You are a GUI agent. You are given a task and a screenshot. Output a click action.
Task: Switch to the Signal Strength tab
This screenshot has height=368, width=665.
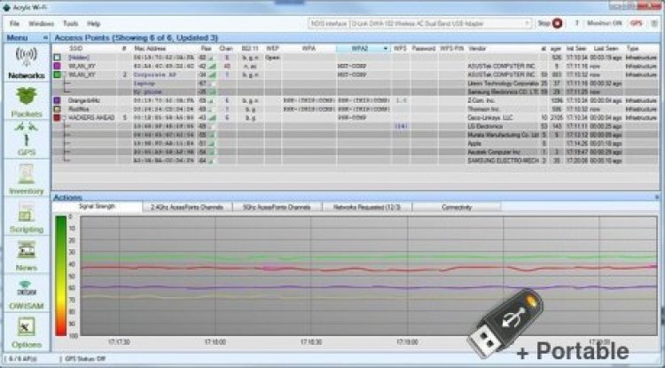click(98, 207)
